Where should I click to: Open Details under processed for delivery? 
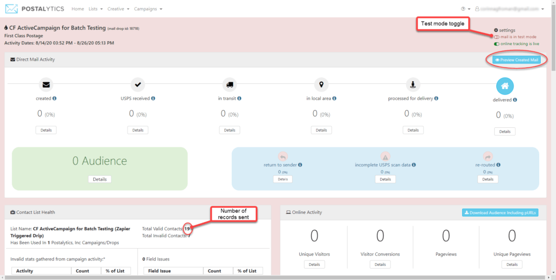tap(413, 130)
